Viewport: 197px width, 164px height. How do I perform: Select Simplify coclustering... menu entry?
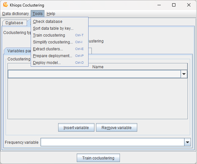click(x=59, y=42)
